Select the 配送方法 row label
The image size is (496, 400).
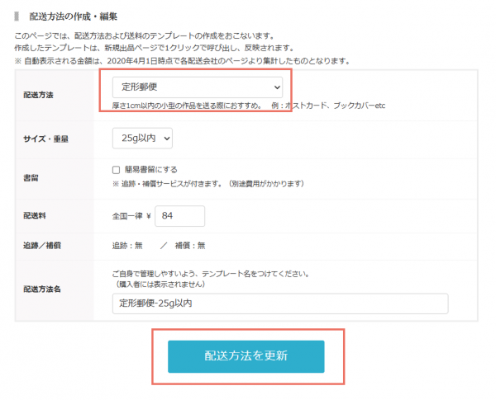click(x=41, y=96)
